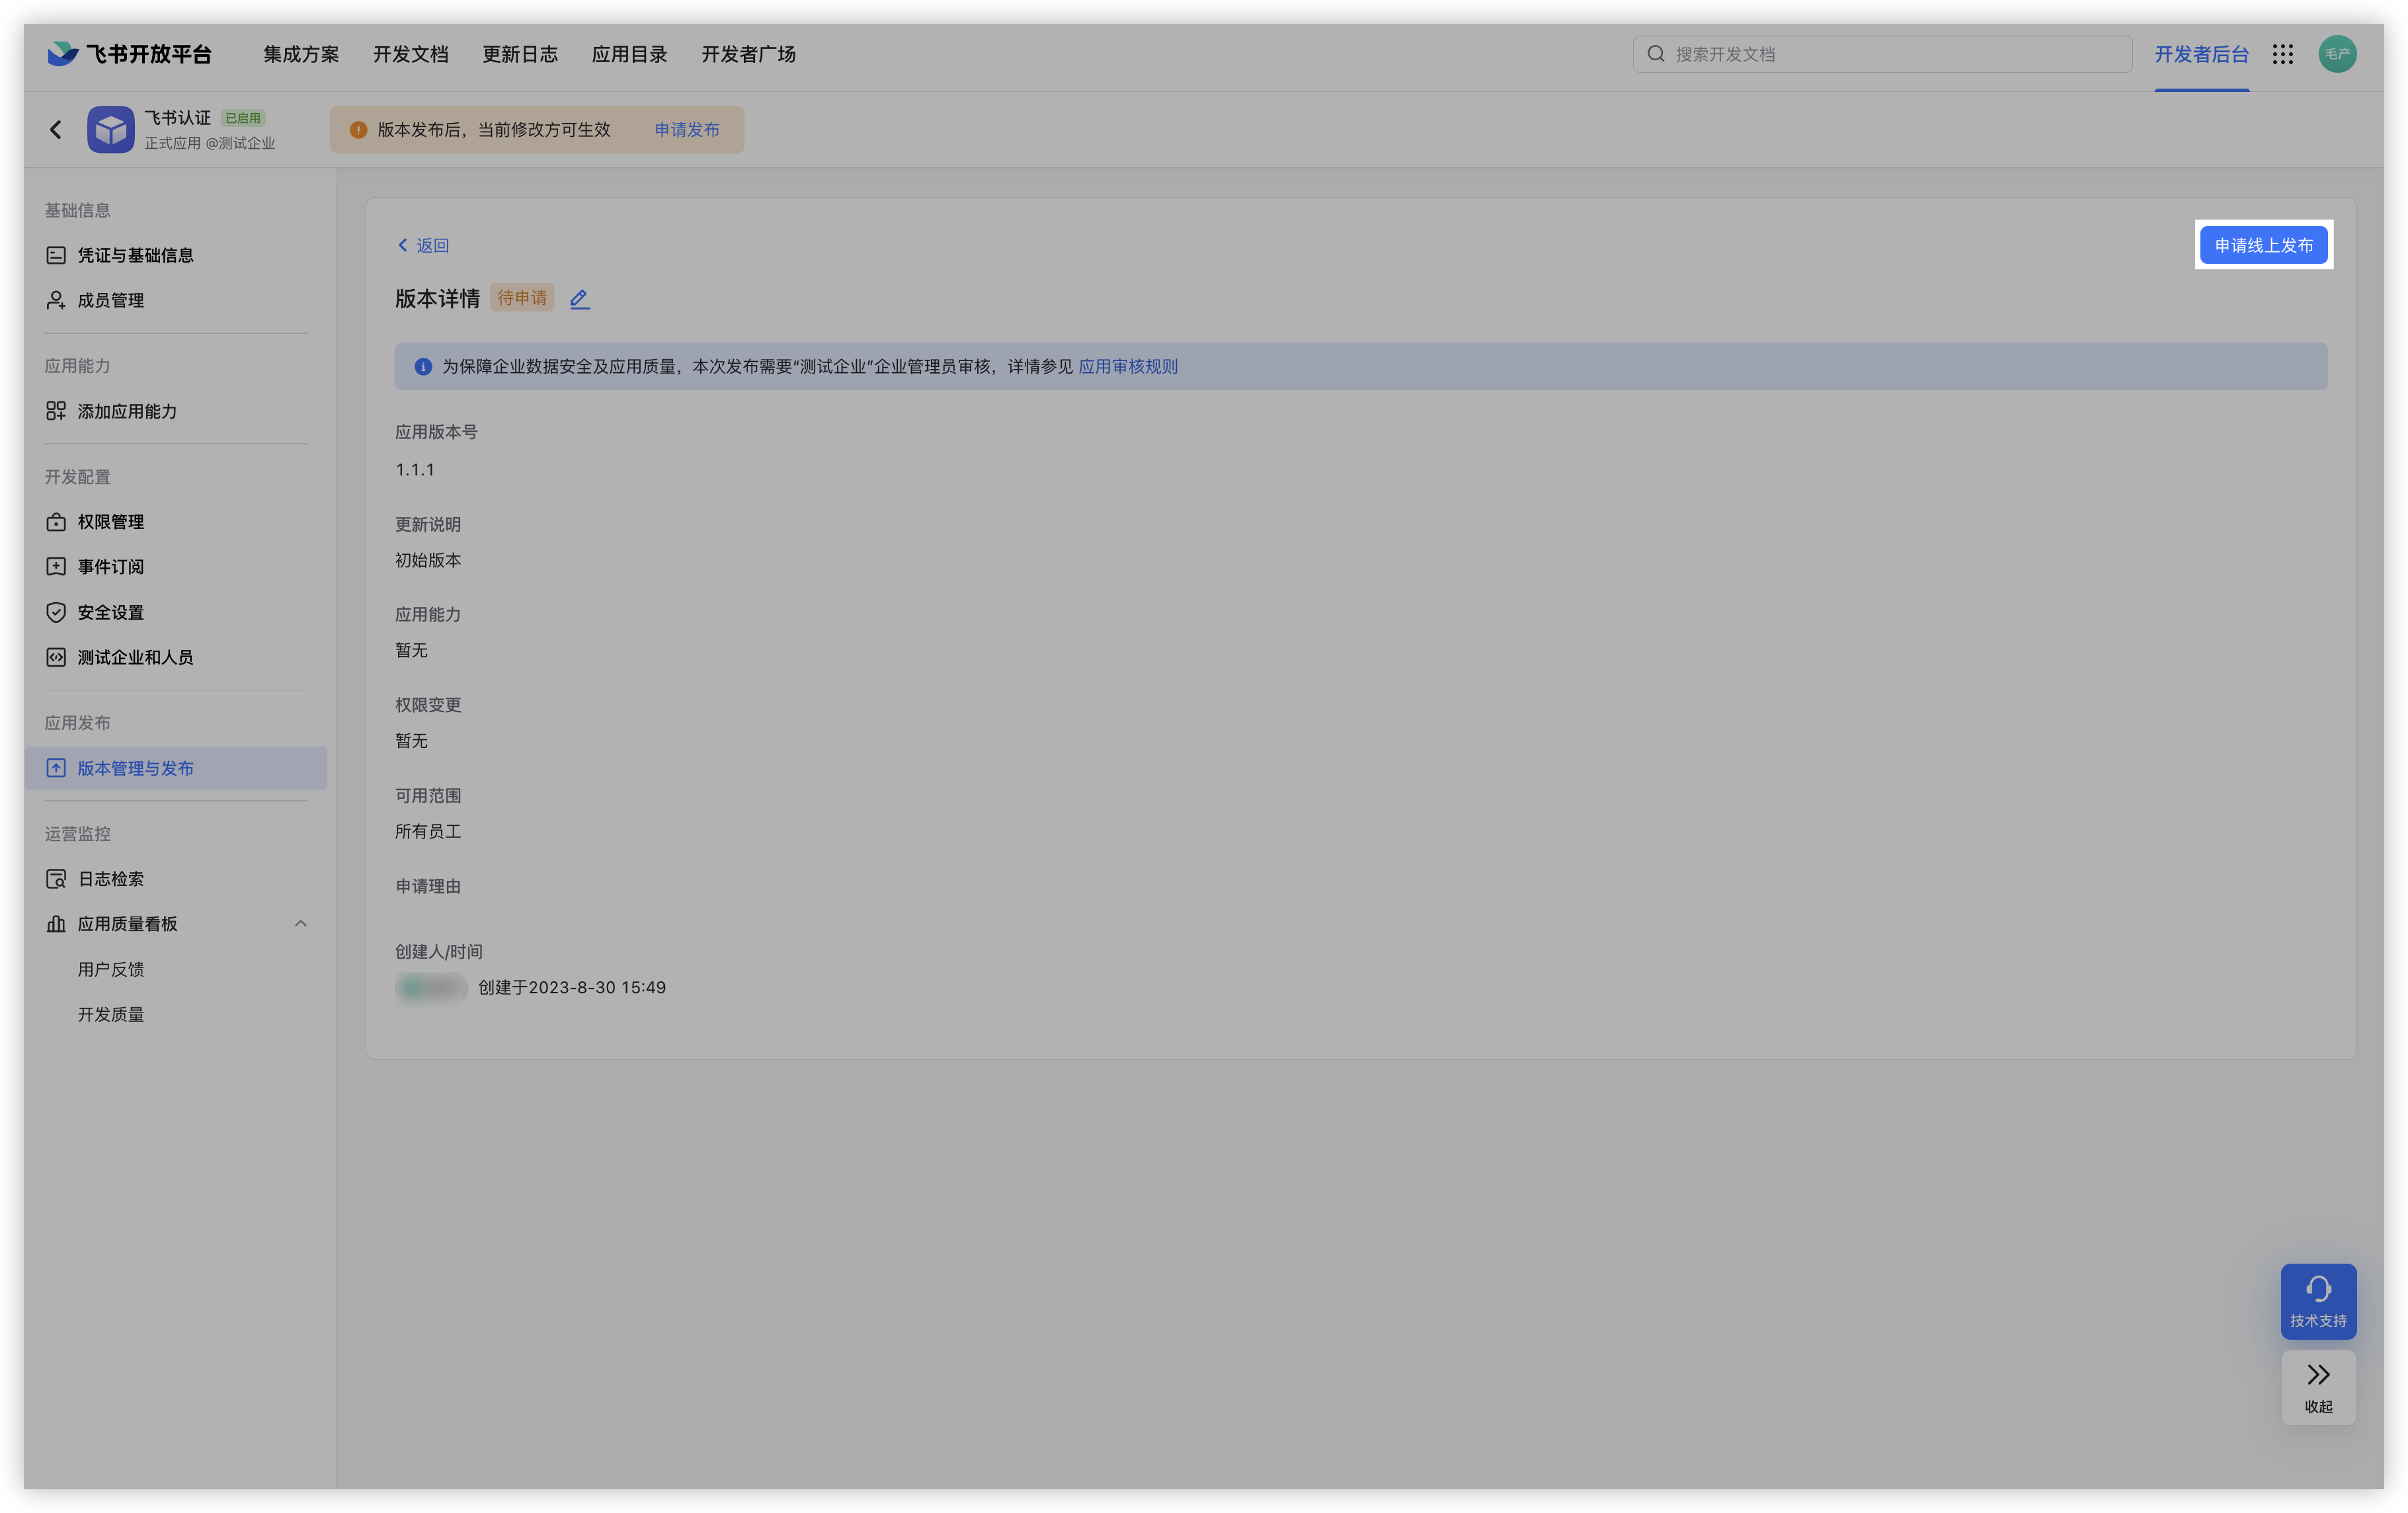Image resolution: width=2408 pixels, height=1513 pixels.
Task: Switch to 开发者后台 tab
Action: pyautogui.click(x=2201, y=54)
